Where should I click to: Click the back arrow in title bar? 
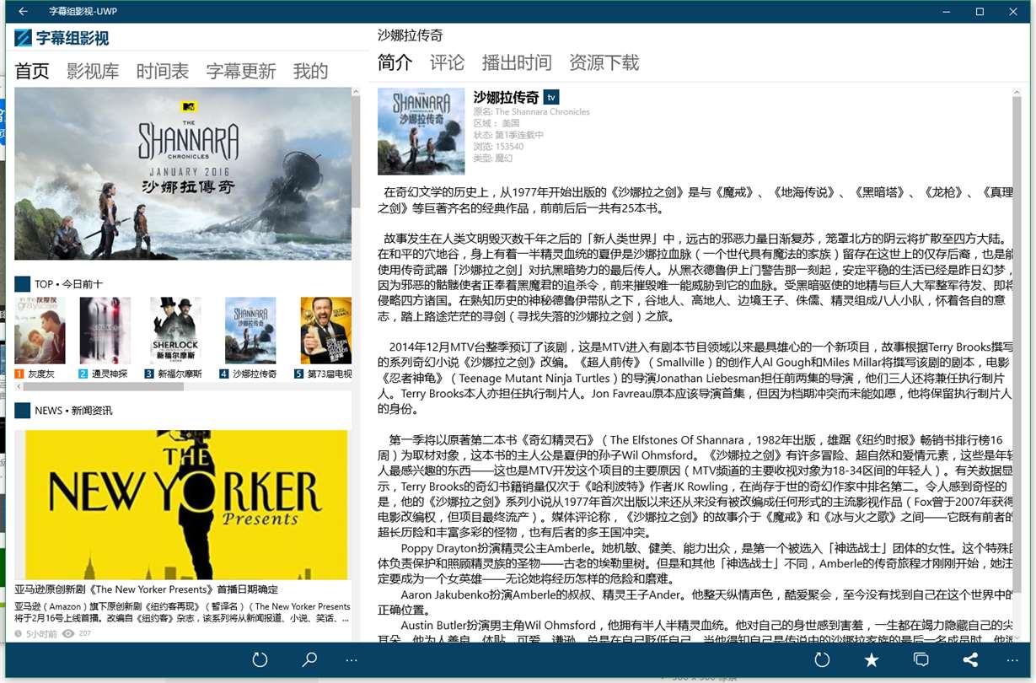point(23,12)
